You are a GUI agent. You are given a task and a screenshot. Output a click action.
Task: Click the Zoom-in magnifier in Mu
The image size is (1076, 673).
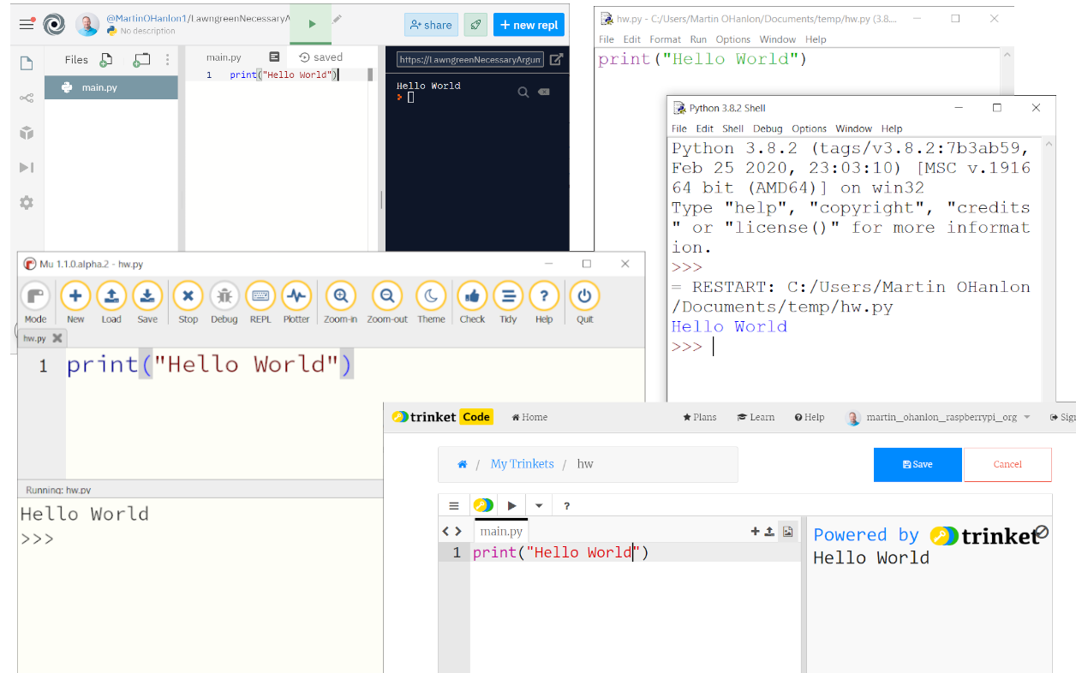pos(341,297)
